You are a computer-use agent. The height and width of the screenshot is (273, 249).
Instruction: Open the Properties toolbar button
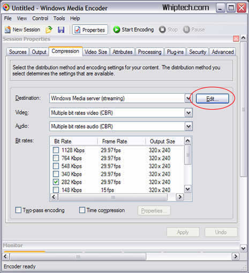90,29
